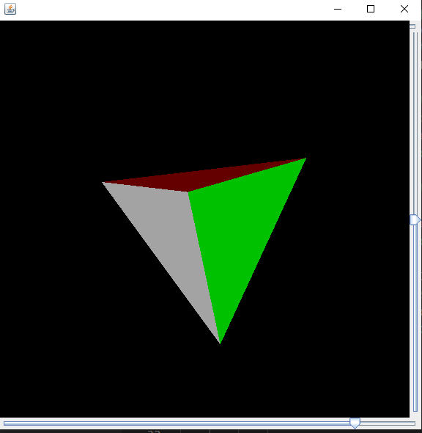Click the Java coffee cup window icon
Screen dimensions: 422x433
[x=10, y=9]
